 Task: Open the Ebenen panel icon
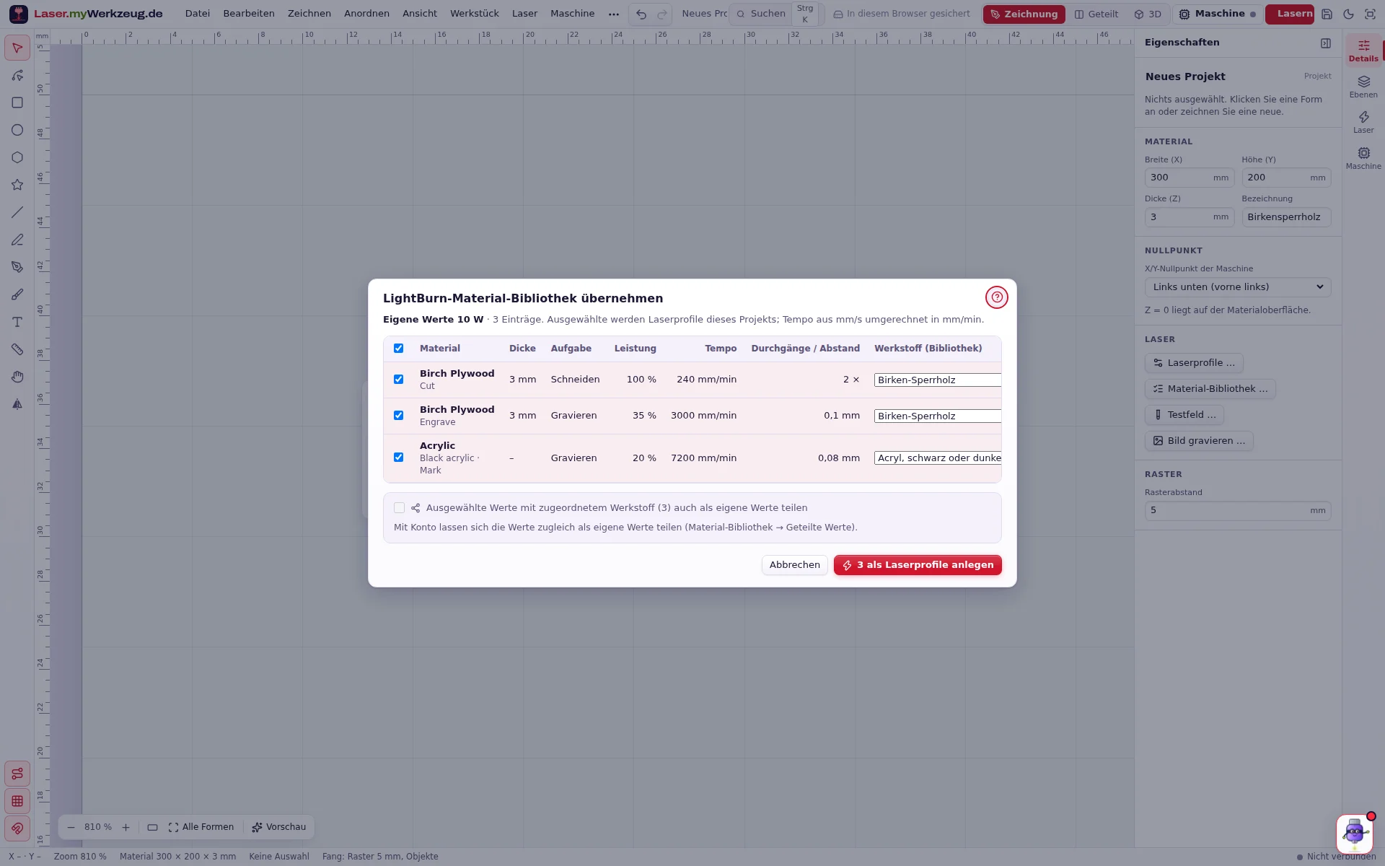pyautogui.click(x=1363, y=87)
